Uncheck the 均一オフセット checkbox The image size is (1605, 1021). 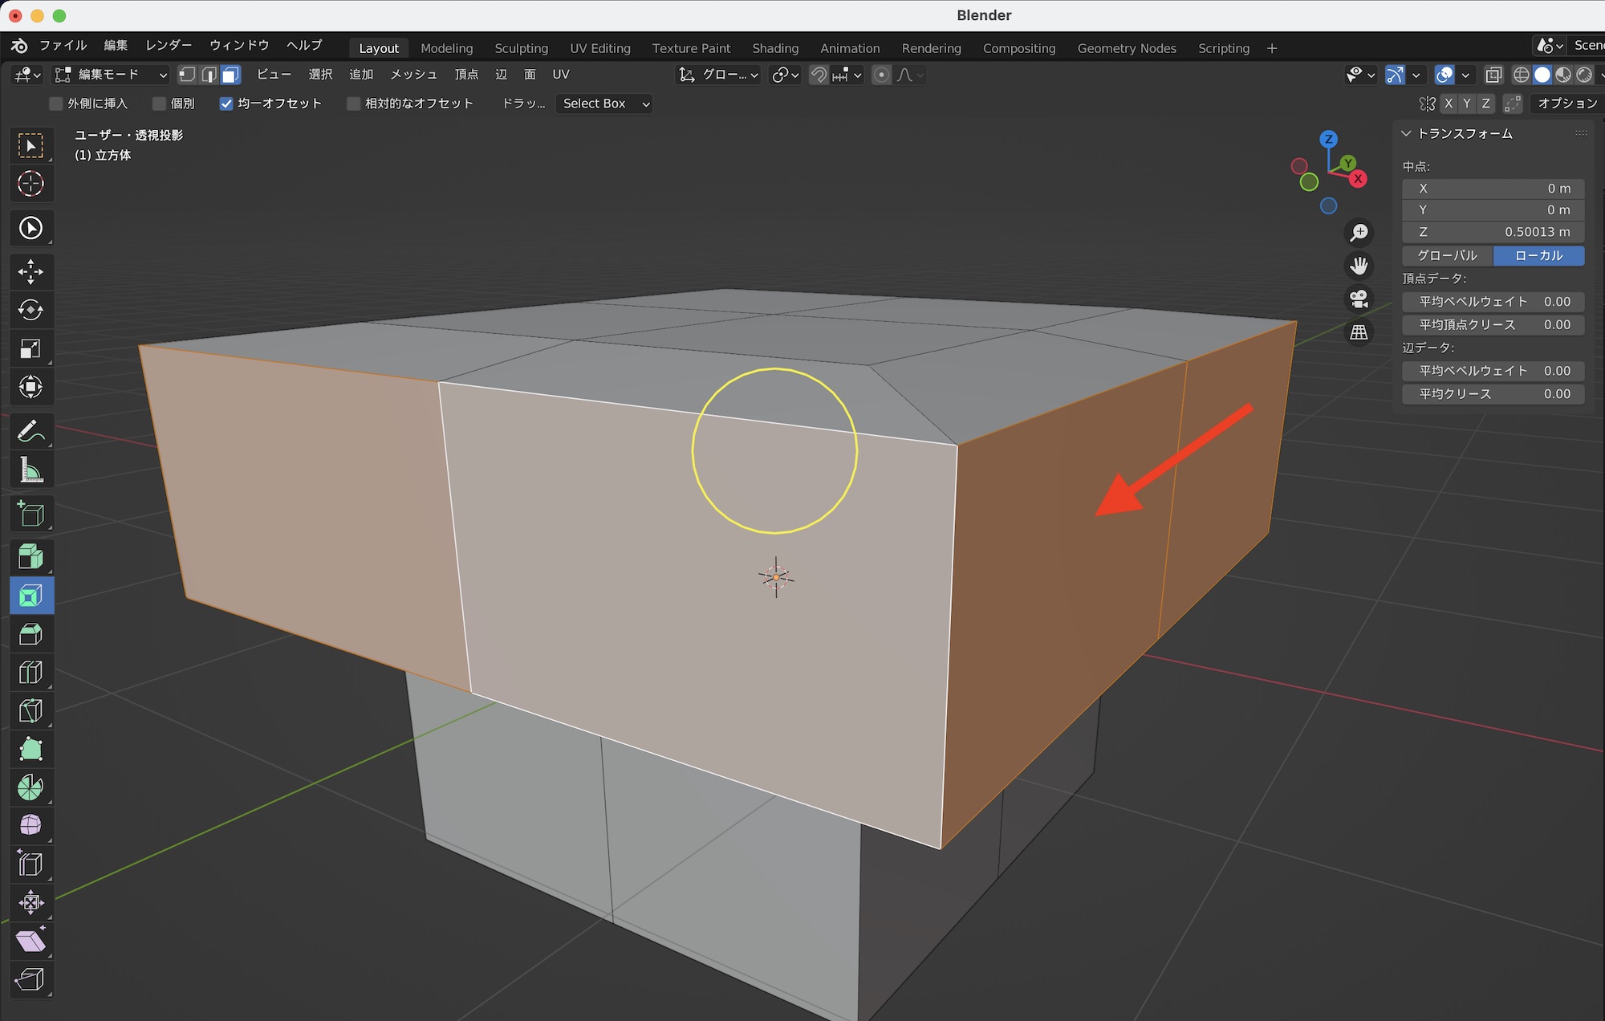tap(226, 104)
